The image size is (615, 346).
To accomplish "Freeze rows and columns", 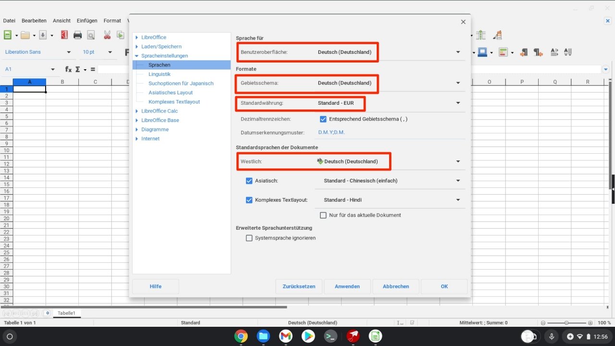I will click(x=480, y=35).
